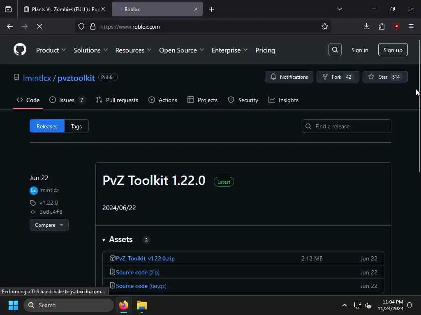The image size is (421, 315).
Task: Open the notification bell in taskbar
Action: pos(410,305)
